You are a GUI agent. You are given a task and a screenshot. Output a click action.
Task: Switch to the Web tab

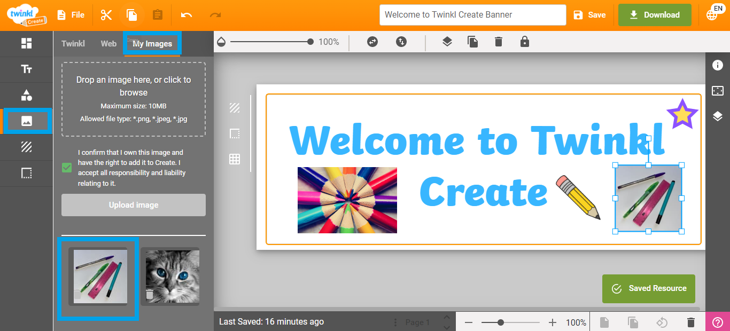pos(108,43)
